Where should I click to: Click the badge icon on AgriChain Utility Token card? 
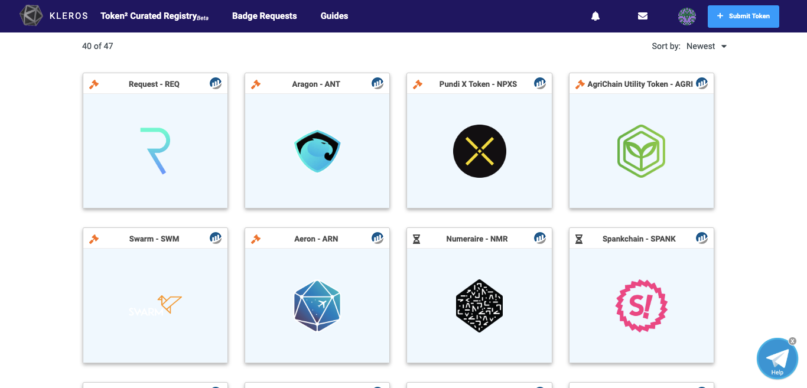click(702, 83)
